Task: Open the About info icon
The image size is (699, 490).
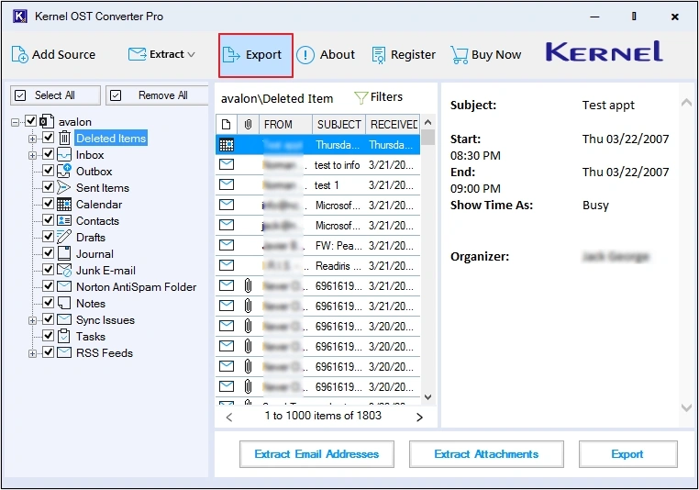Action: click(x=305, y=55)
